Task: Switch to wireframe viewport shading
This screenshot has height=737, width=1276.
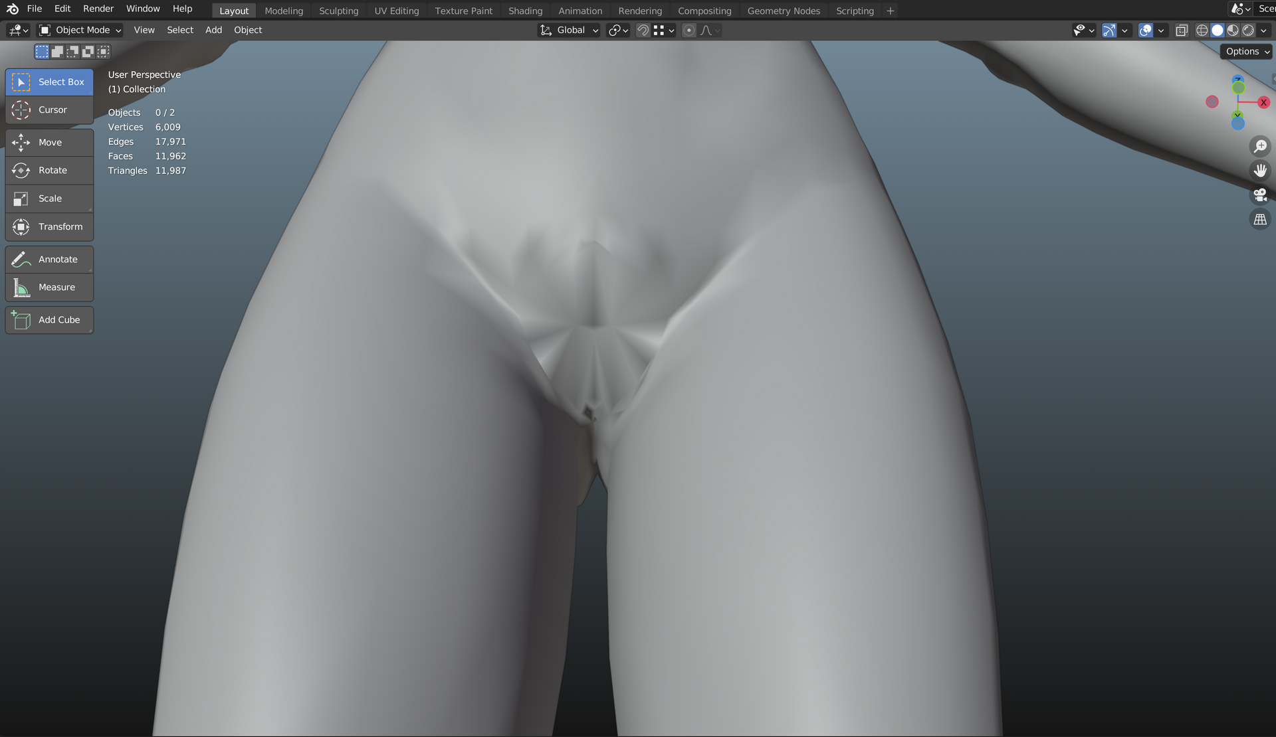Action: click(1202, 31)
